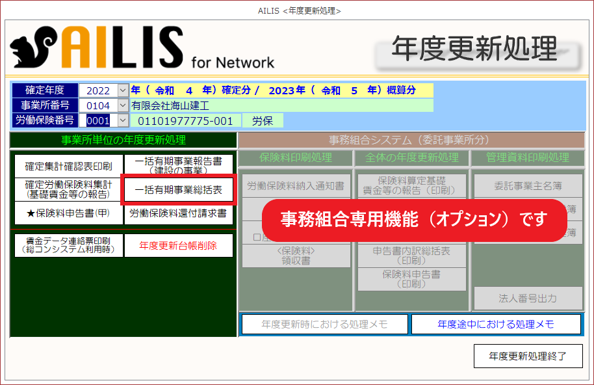Select 法人番号出力 button
This screenshot has height=385, width=594.
tap(528, 299)
